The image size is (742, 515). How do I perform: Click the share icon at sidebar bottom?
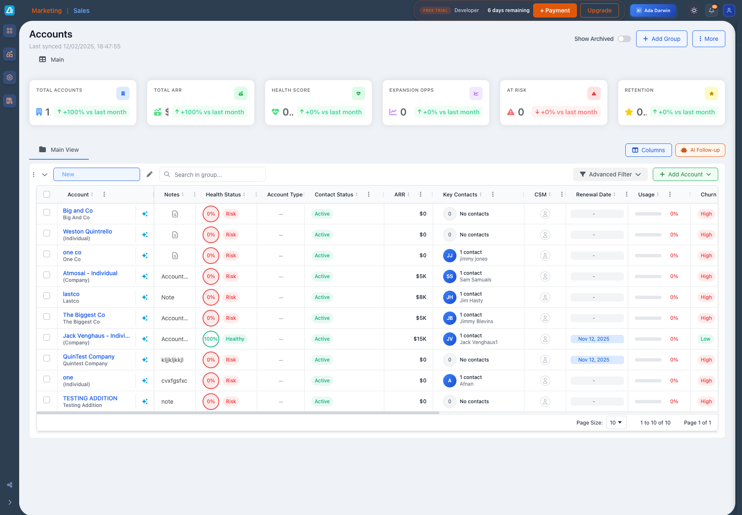(10, 485)
